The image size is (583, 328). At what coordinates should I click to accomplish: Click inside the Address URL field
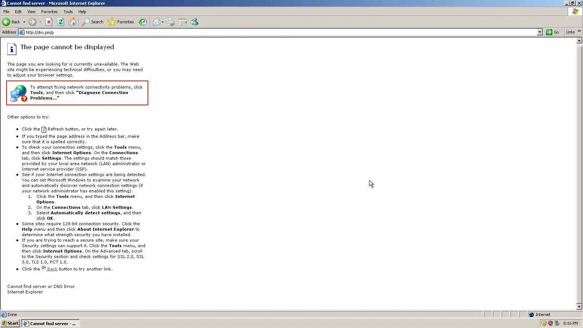(281, 32)
